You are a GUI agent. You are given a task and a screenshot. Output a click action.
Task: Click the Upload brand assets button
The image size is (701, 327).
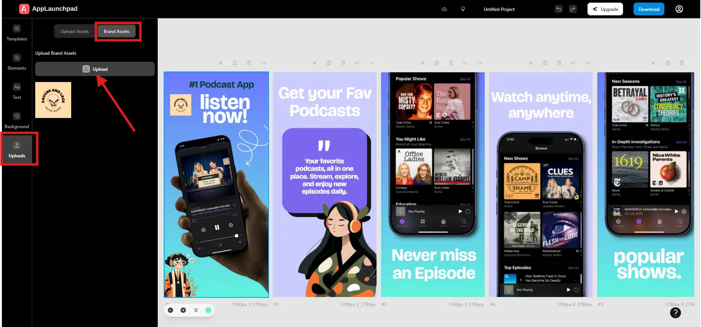tap(95, 69)
